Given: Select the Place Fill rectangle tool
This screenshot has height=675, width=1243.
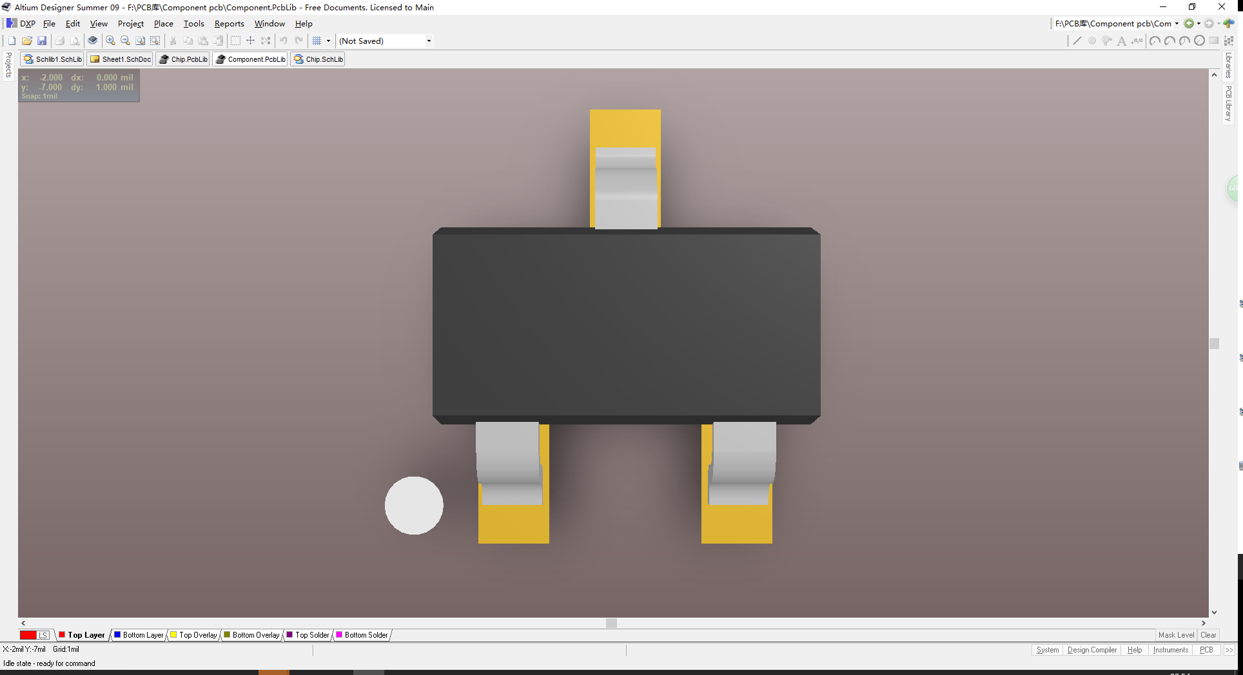Looking at the screenshot, I should click(x=1214, y=41).
